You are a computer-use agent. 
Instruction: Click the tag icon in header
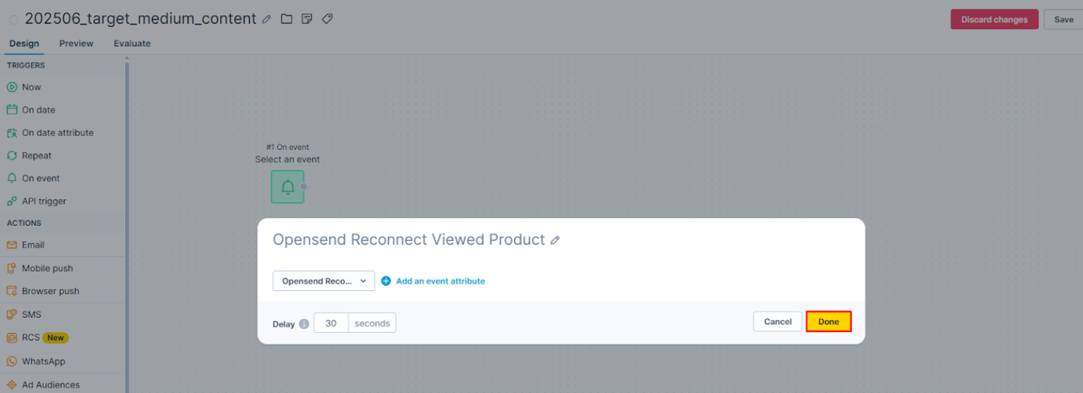tap(327, 19)
